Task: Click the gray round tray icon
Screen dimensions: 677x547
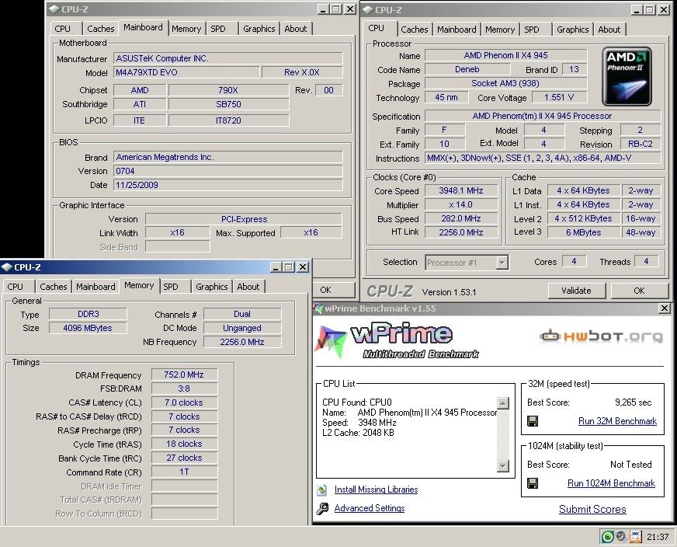Action: point(621,536)
